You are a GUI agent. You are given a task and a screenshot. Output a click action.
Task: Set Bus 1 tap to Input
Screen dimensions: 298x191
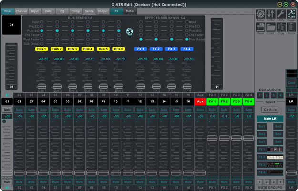coord(41,22)
